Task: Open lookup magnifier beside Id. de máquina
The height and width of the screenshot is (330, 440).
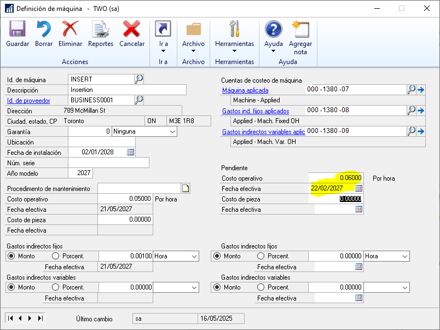Action: [x=139, y=79]
